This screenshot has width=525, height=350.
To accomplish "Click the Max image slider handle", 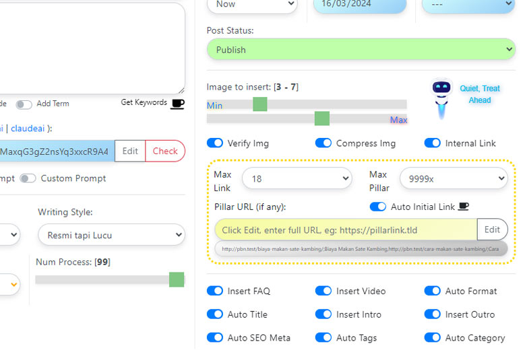I will click(x=322, y=119).
